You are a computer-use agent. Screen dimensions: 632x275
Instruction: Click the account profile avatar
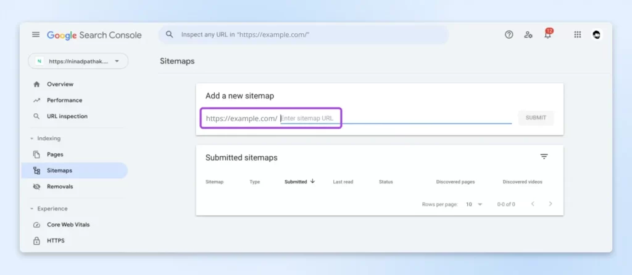(x=596, y=34)
